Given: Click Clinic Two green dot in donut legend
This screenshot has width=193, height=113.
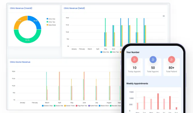Looking at the screenshot, I should point(47,22).
